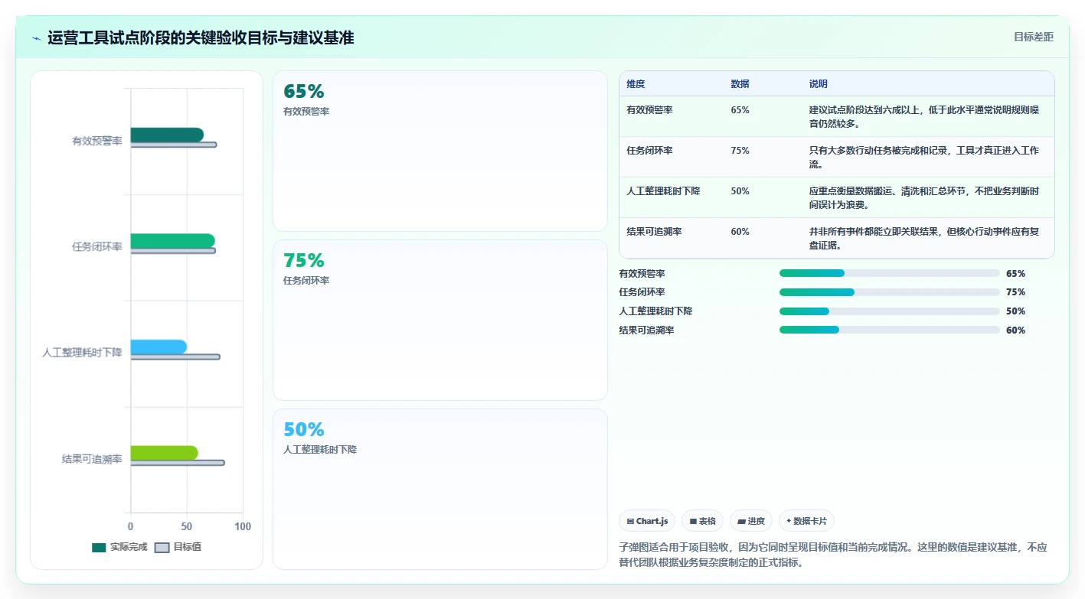Click the grey target bar under 人工整理耗时下降

pos(175,356)
